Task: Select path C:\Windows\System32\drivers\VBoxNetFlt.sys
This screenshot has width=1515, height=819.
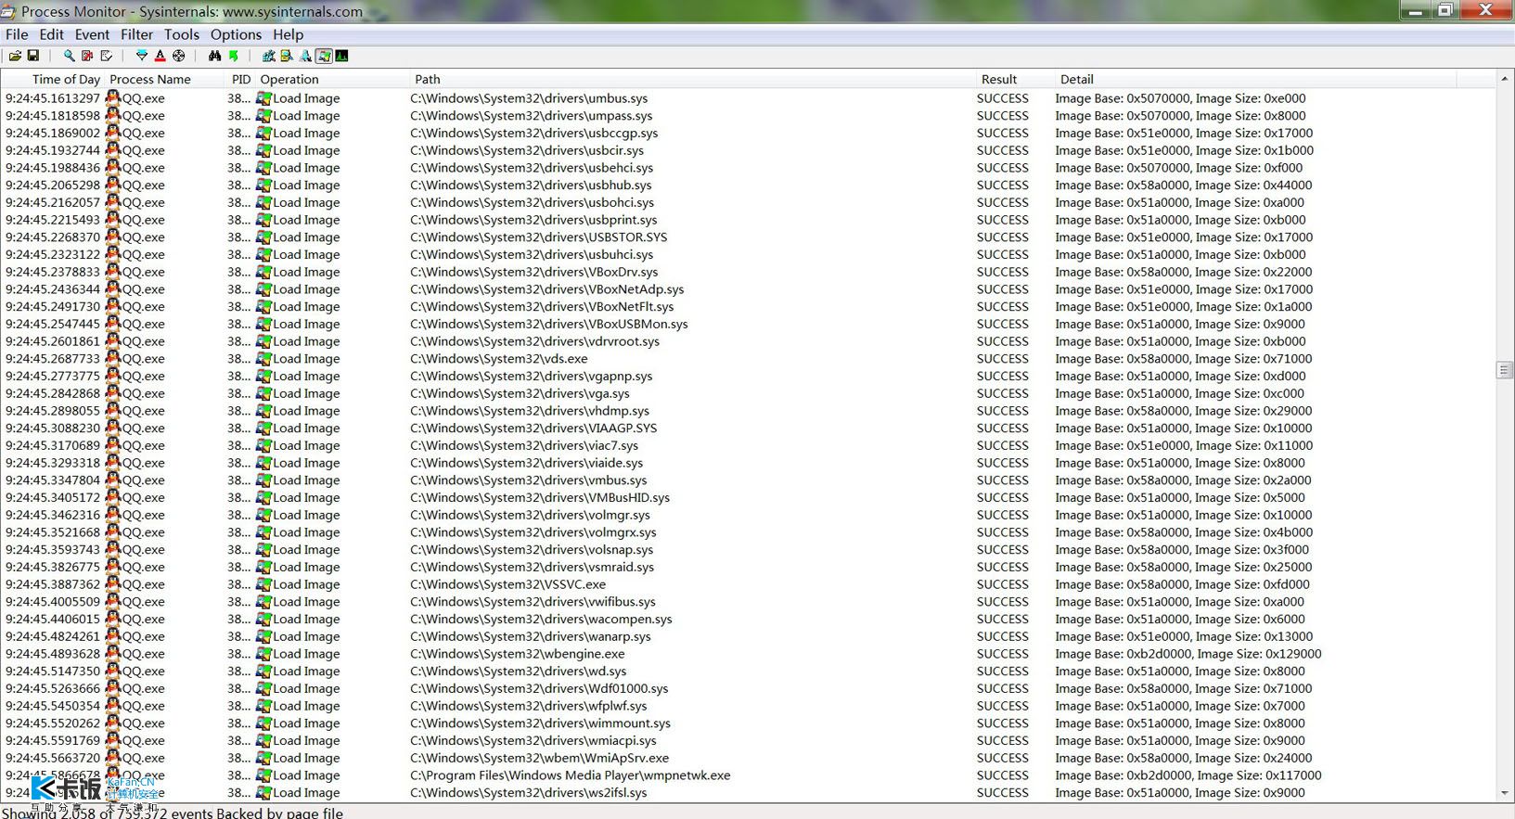Action: [542, 307]
